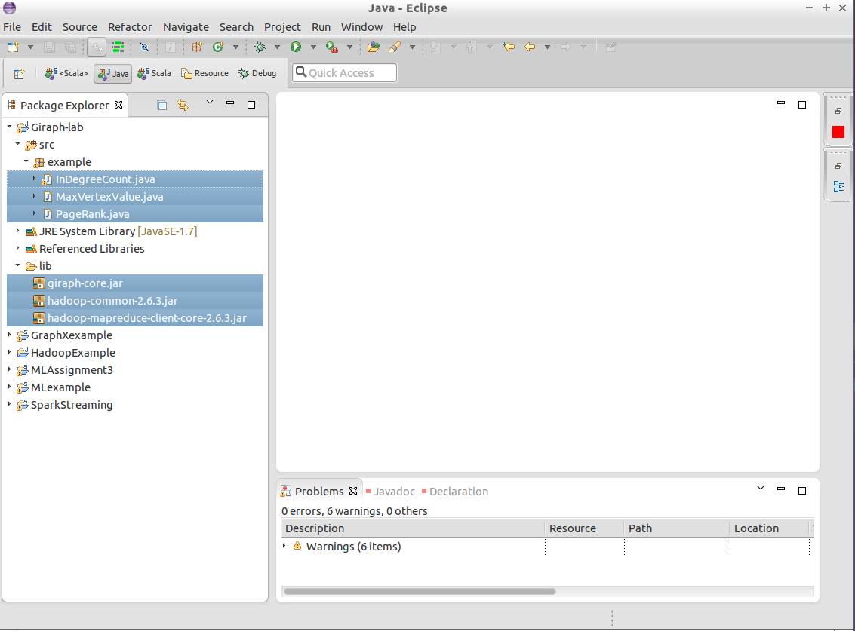The height and width of the screenshot is (631, 855).
Task: Click the Debug bug toolbar icon
Action: click(260, 47)
